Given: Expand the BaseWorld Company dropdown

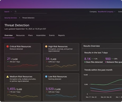Looking at the screenshot, I should (x=107, y=12).
